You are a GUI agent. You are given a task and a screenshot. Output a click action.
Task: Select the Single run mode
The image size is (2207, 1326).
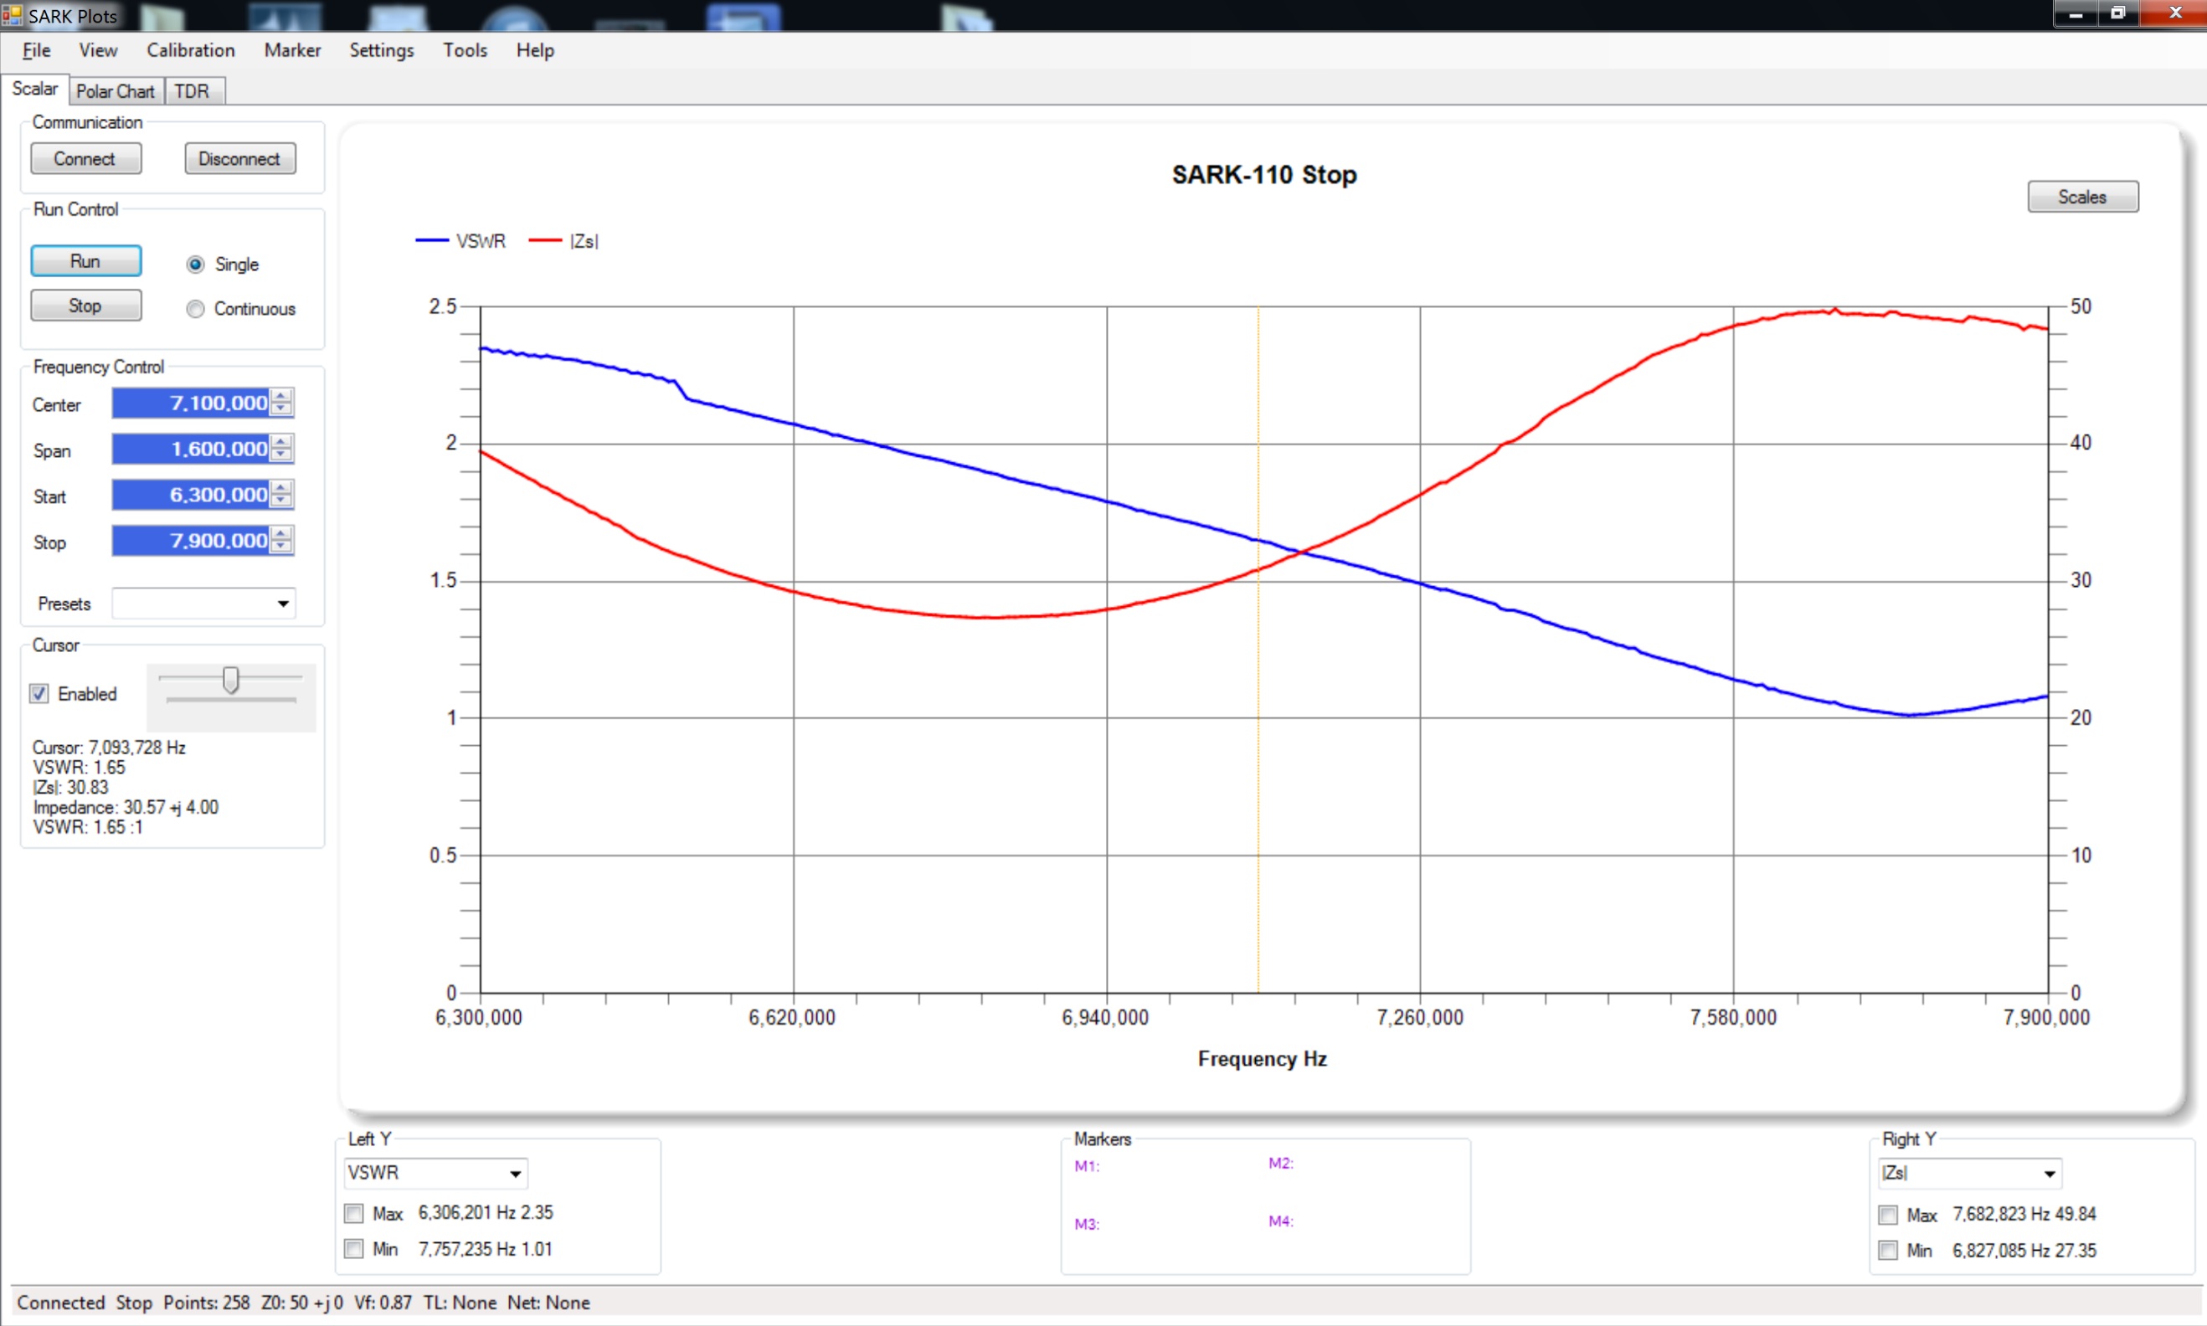196,265
